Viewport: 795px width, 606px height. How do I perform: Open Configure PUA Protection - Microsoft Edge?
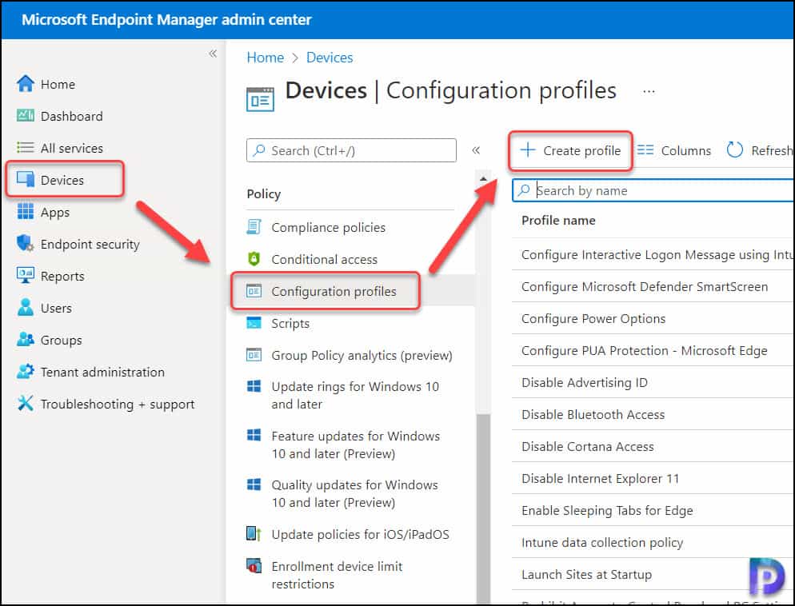click(x=645, y=350)
